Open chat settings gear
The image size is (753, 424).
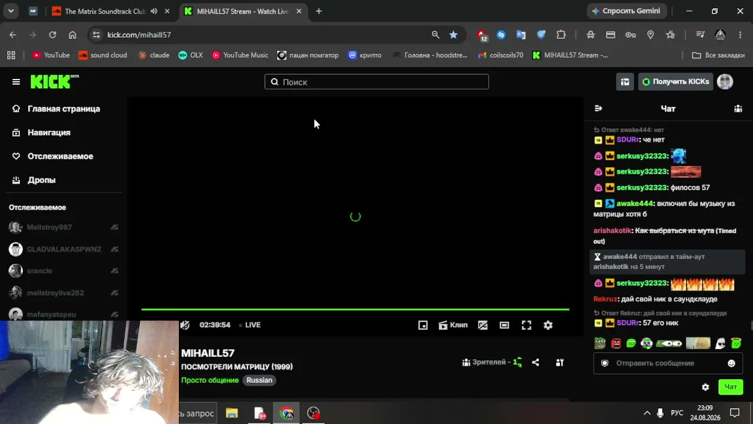coord(705,387)
